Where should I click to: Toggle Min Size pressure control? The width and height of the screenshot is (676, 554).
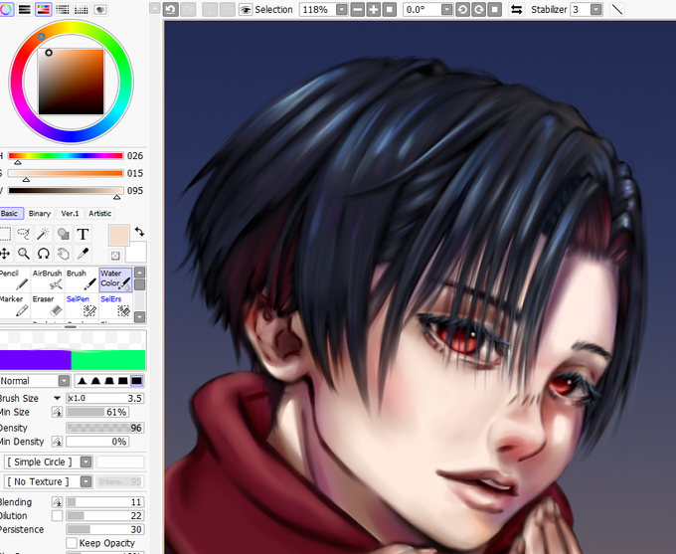click(57, 412)
